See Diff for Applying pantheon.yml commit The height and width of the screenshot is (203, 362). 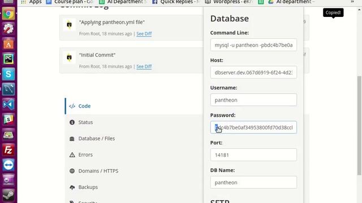pyautogui.click(x=144, y=34)
